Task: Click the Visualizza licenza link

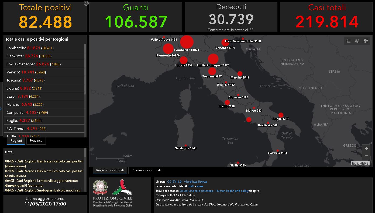Action: (x=196, y=182)
